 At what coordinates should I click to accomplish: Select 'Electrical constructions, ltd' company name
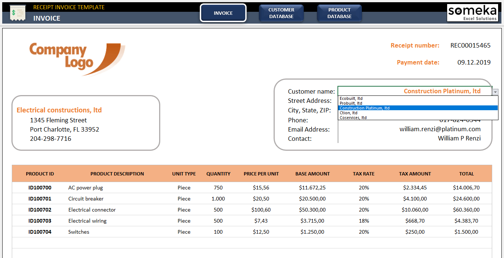click(59, 110)
